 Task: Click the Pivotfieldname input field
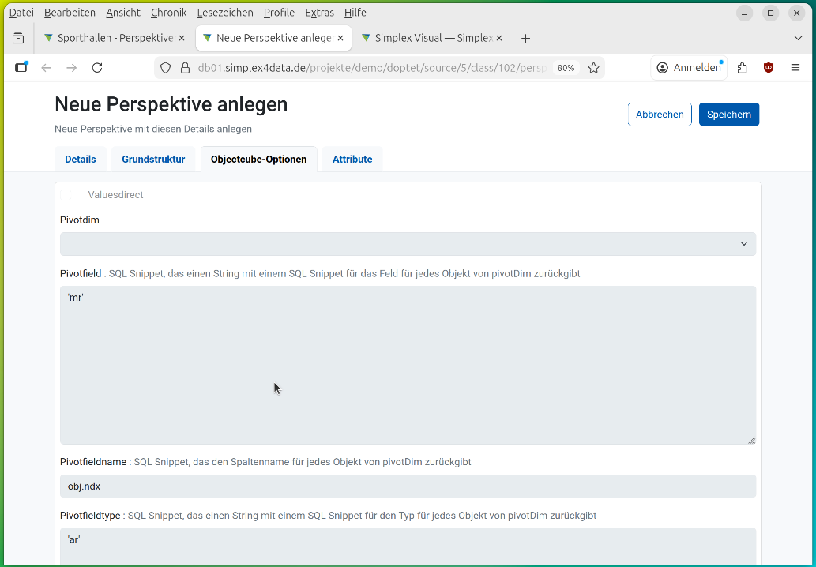[408, 486]
